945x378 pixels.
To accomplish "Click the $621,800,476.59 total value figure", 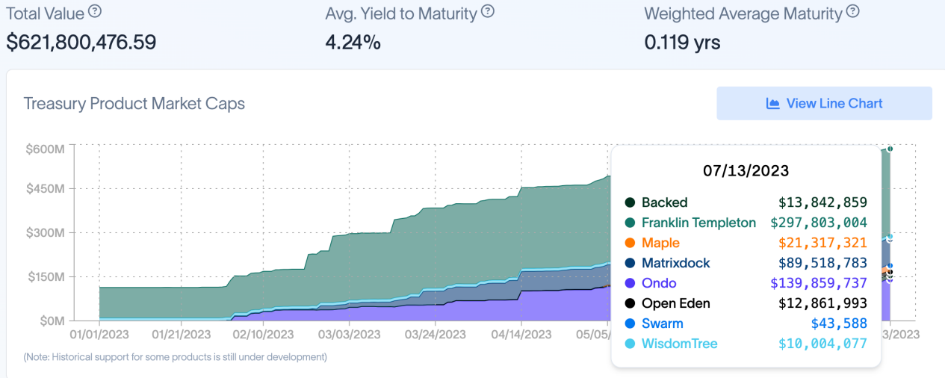I will (x=81, y=43).
